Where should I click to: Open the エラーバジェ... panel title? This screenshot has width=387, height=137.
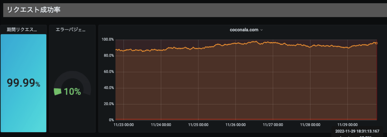(x=70, y=30)
